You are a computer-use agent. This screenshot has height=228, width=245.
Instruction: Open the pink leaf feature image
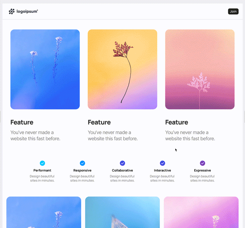[x=200, y=69]
